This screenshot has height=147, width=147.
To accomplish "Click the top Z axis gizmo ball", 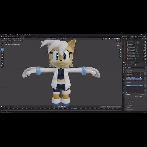I will [x=118, y=43].
